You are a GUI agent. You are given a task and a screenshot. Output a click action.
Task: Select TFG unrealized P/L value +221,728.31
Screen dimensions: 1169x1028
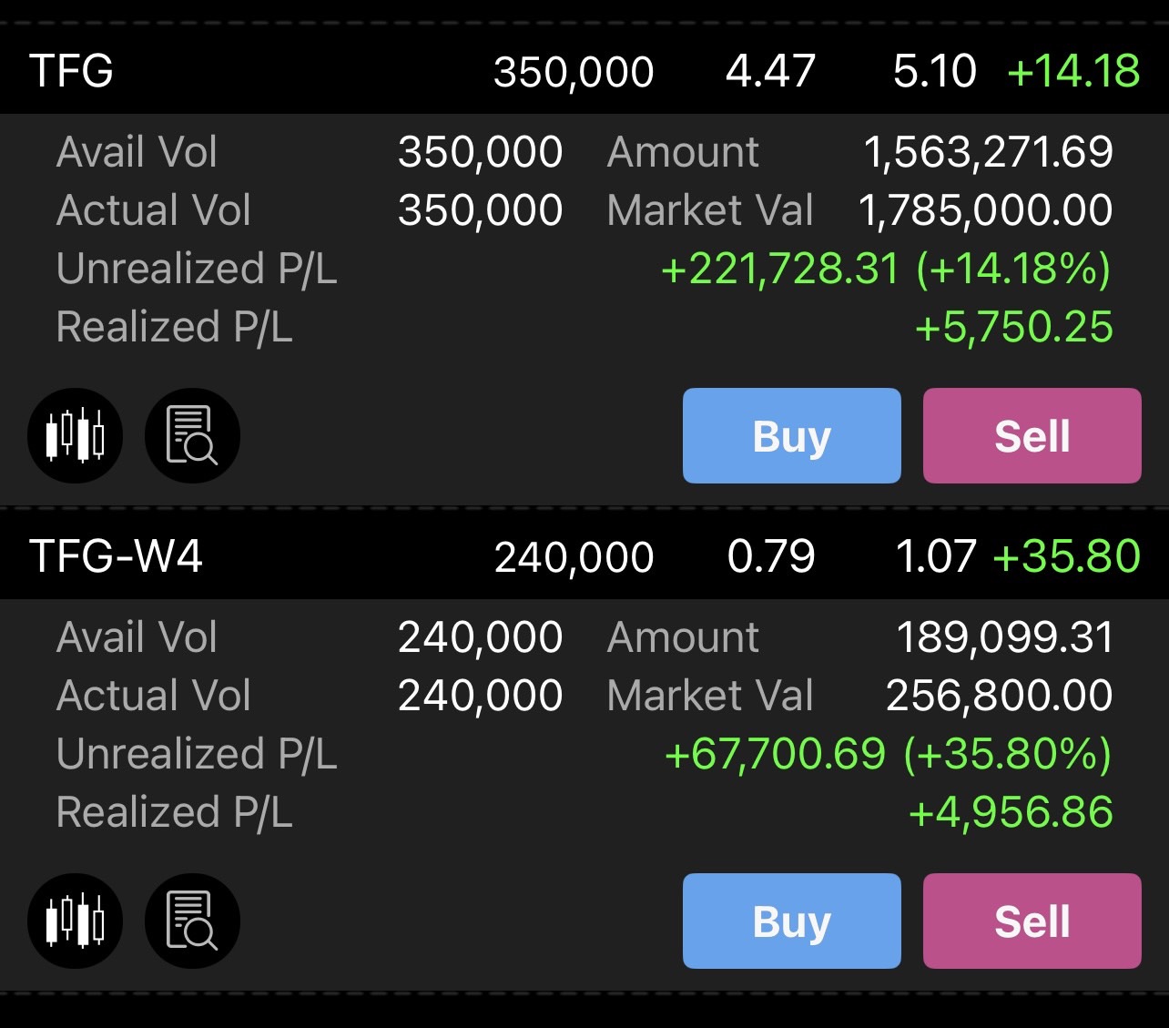780,270
